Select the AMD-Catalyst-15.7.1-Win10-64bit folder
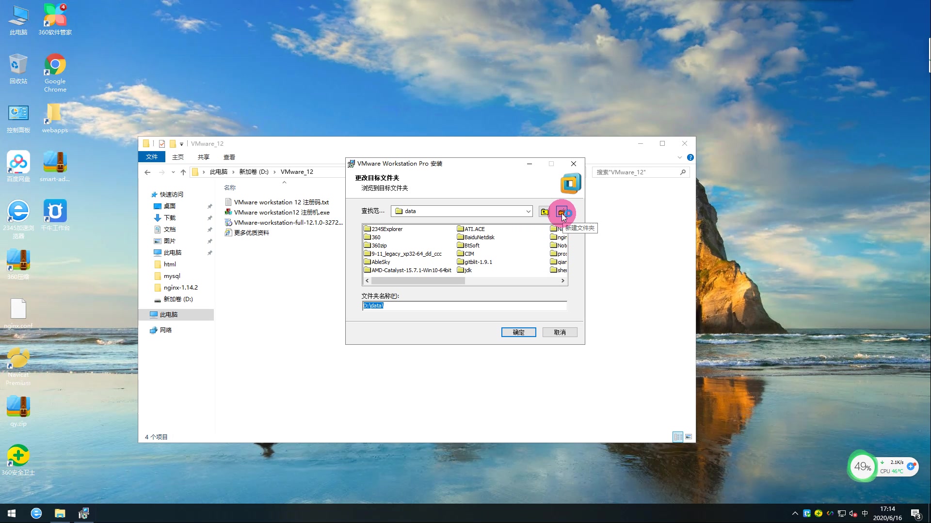The width and height of the screenshot is (931, 523). pos(407,270)
